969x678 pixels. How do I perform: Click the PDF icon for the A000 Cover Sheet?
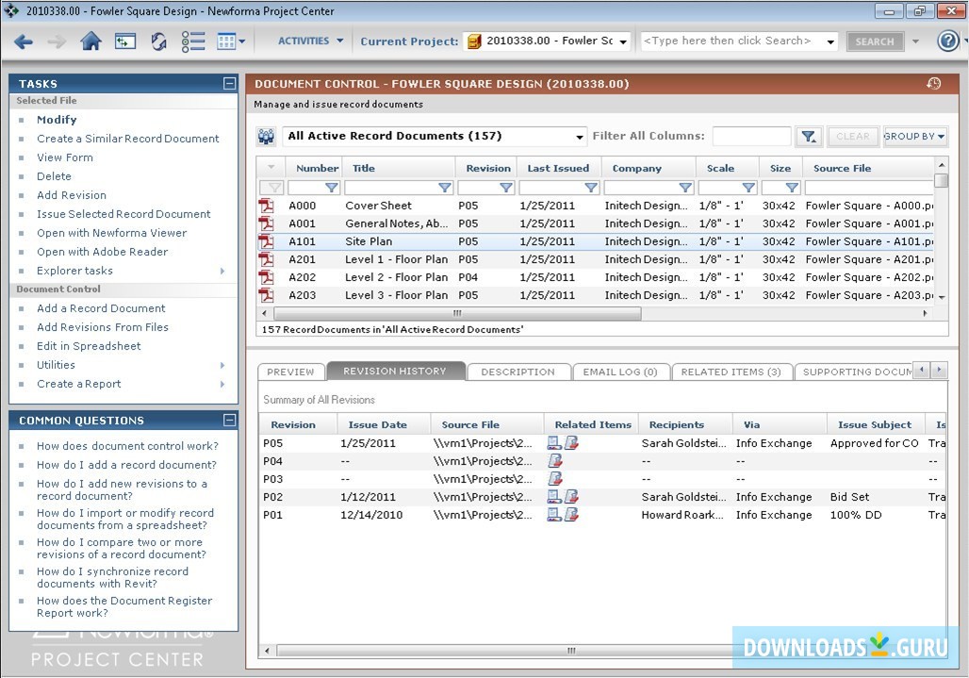coord(267,206)
